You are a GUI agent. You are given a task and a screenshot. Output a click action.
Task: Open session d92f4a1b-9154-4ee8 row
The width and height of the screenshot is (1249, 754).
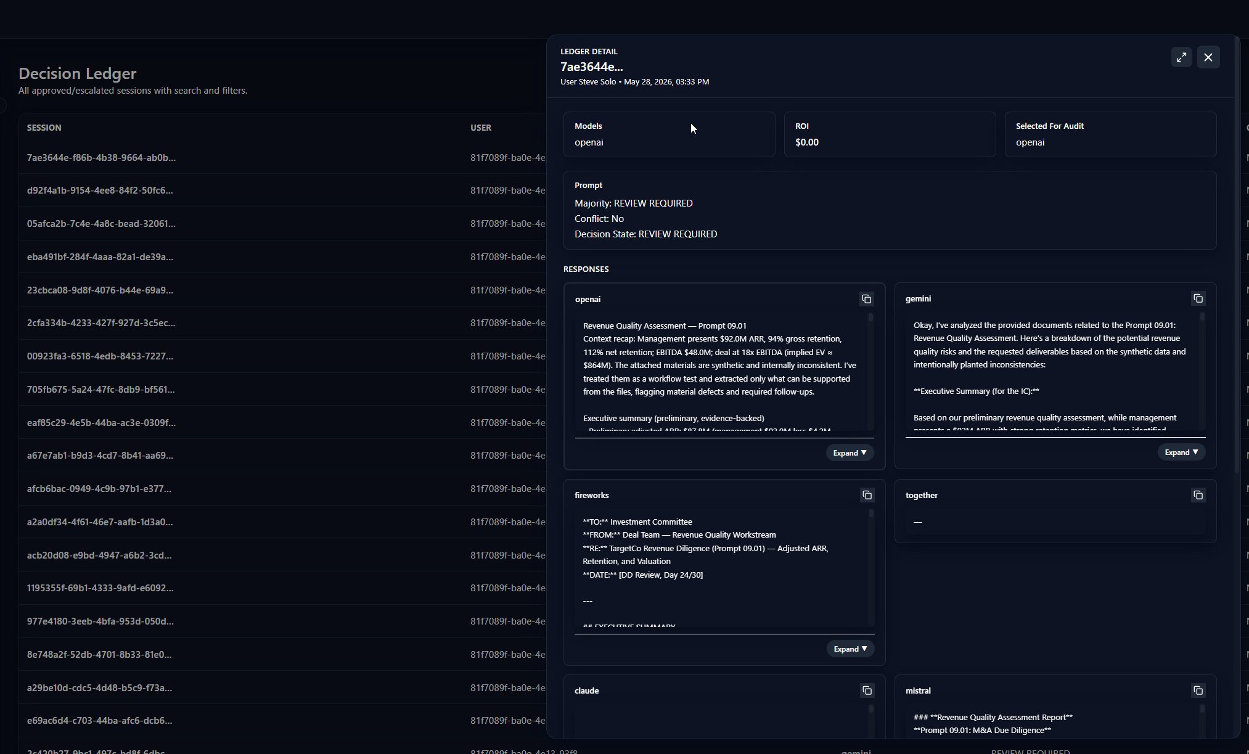point(282,191)
